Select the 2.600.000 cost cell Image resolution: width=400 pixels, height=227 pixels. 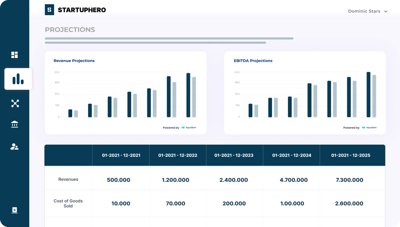[349, 204]
